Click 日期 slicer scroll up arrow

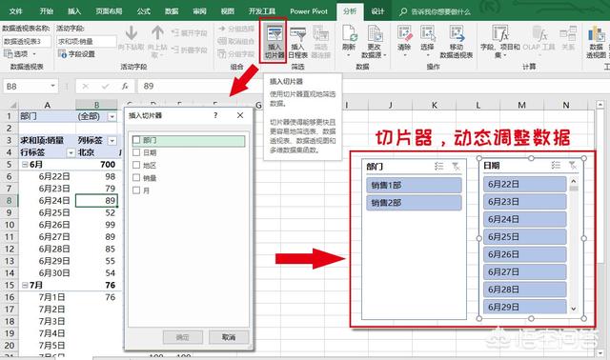[x=574, y=181]
